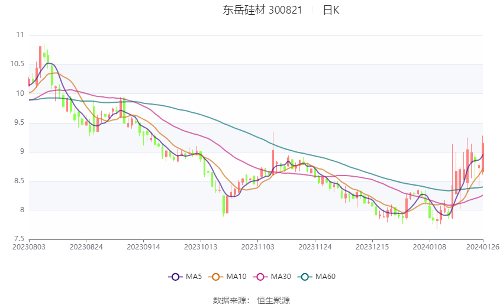Click y-axis value 10

click(x=20, y=93)
